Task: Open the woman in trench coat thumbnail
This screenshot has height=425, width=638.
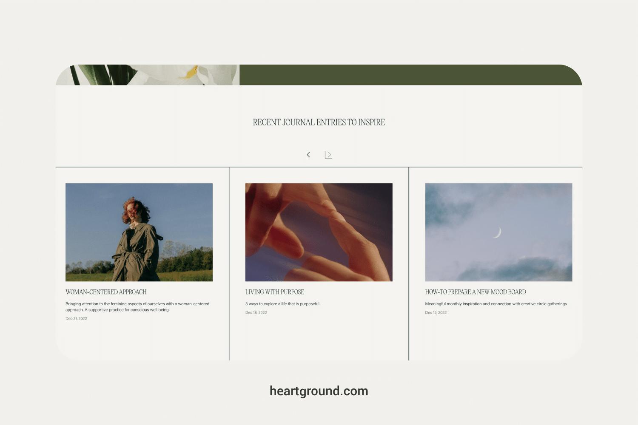Action: [139, 232]
